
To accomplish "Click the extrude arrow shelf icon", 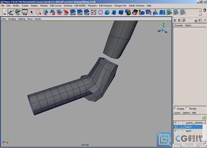I will point(155,12).
